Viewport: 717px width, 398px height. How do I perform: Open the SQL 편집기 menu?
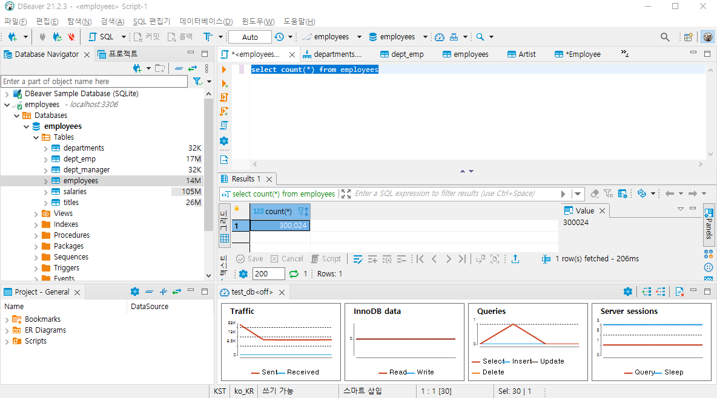pyautogui.click(x=151, y=22)
